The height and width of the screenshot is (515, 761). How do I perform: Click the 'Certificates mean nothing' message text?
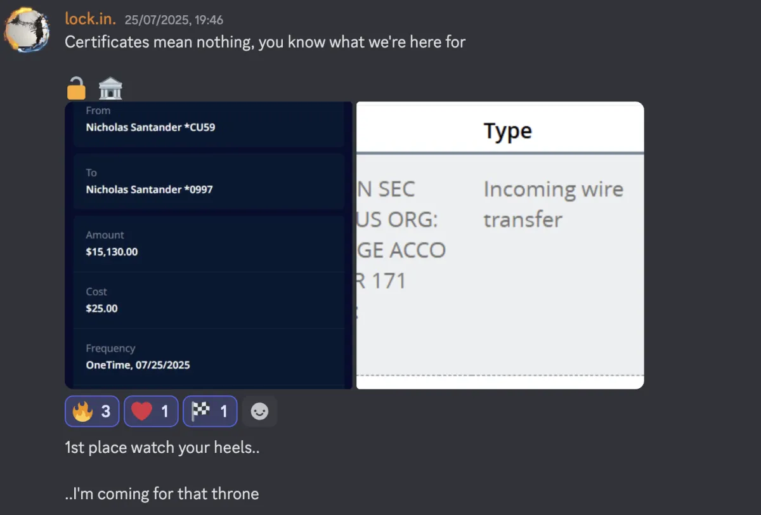[x=265, y=42]
